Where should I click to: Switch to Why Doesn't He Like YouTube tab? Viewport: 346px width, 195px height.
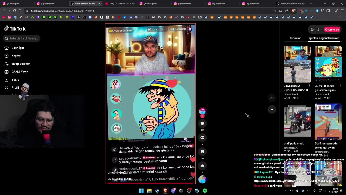click(120, 4)
